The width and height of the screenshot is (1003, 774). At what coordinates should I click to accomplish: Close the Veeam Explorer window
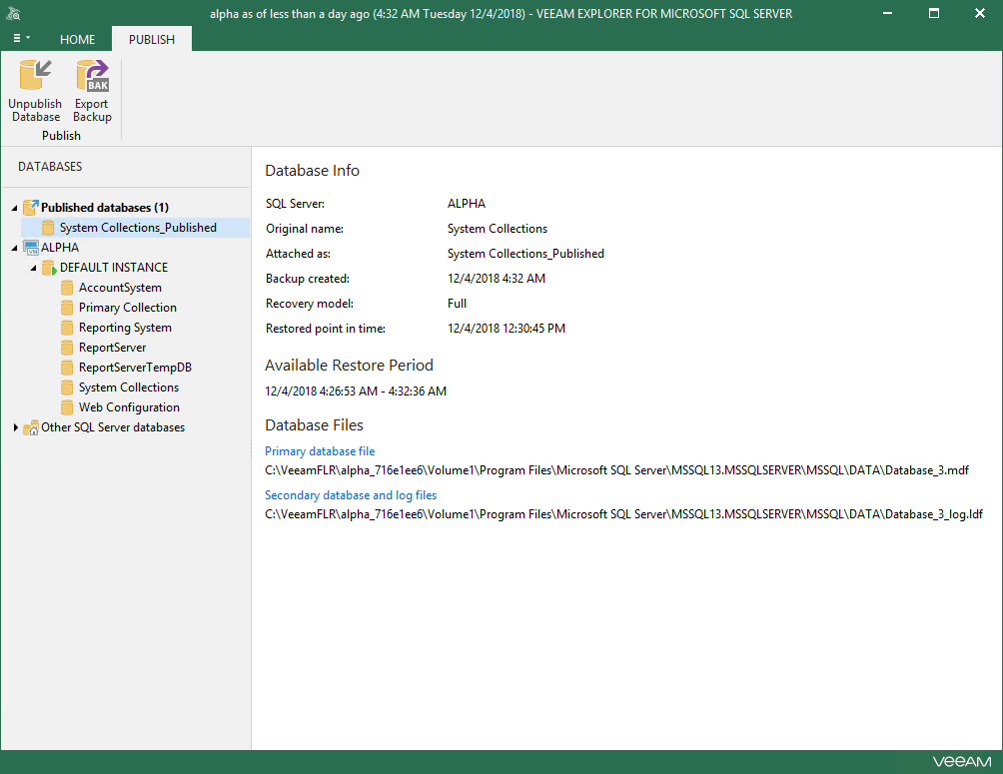pyautogui.click(x=979, y=13)
